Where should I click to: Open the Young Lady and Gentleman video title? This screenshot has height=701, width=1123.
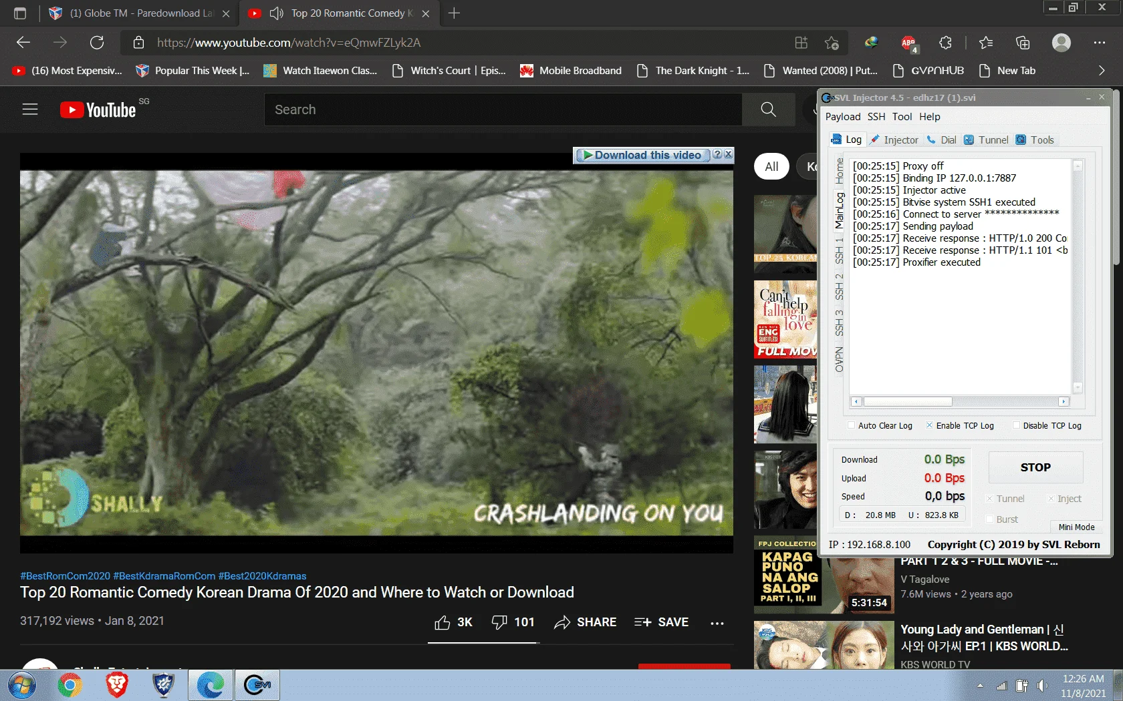984,638
